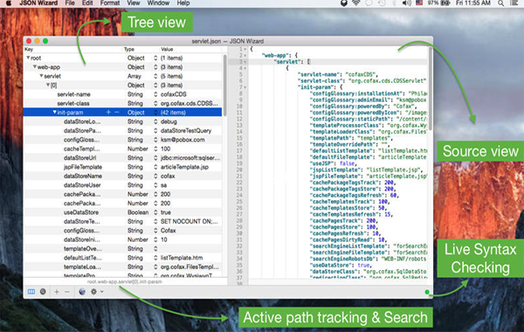Change type popup of jspFileTemplate row
This screenshot has width=524, height=332.
point(155,167)
